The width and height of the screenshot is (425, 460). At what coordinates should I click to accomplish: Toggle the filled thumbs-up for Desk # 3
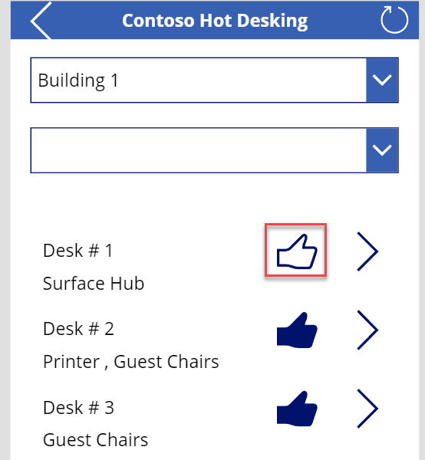pos(297,409)
